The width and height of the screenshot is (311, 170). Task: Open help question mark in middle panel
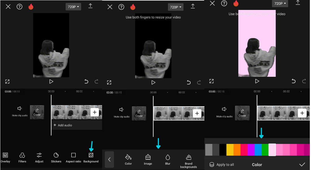121,7
